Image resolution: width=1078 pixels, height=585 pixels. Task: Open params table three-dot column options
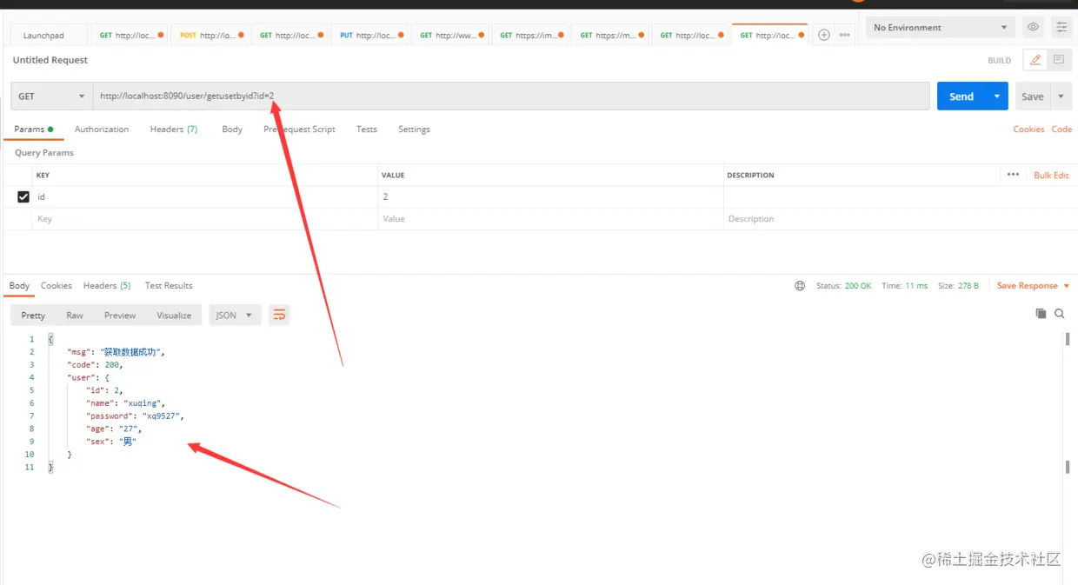click(1013, 175)
